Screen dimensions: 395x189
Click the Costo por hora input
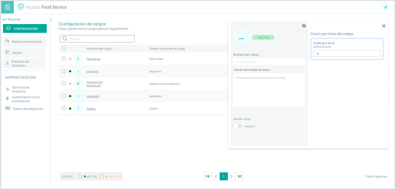click(x=347, y=53)
